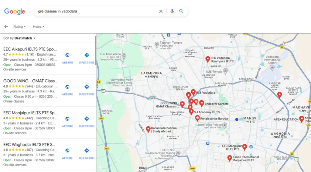311x172 pixels.
Task: Go back using the left arrow
Action: pyautogui.click(x=6, y=26)
